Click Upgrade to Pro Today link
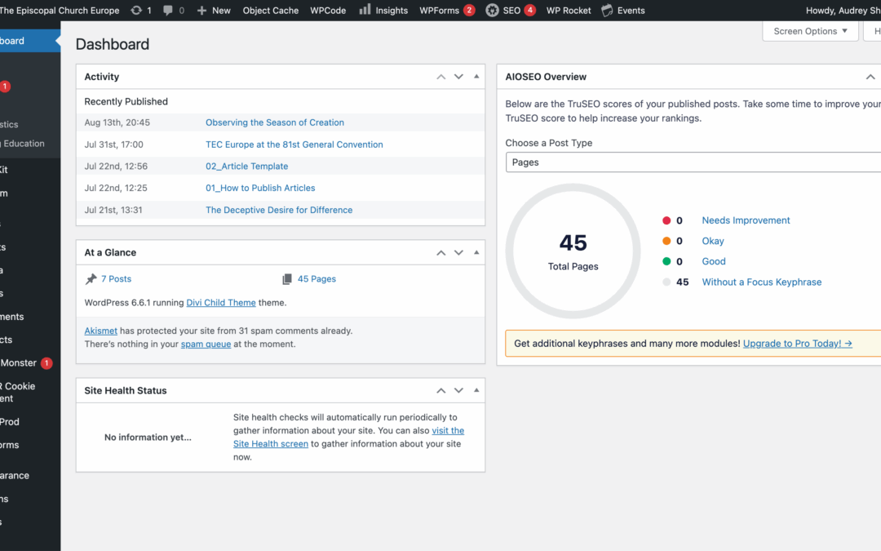881x551 pixels. point(797,344)
